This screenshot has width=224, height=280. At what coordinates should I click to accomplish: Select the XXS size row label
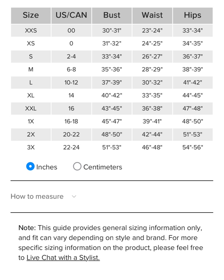(x=31, y=31)
